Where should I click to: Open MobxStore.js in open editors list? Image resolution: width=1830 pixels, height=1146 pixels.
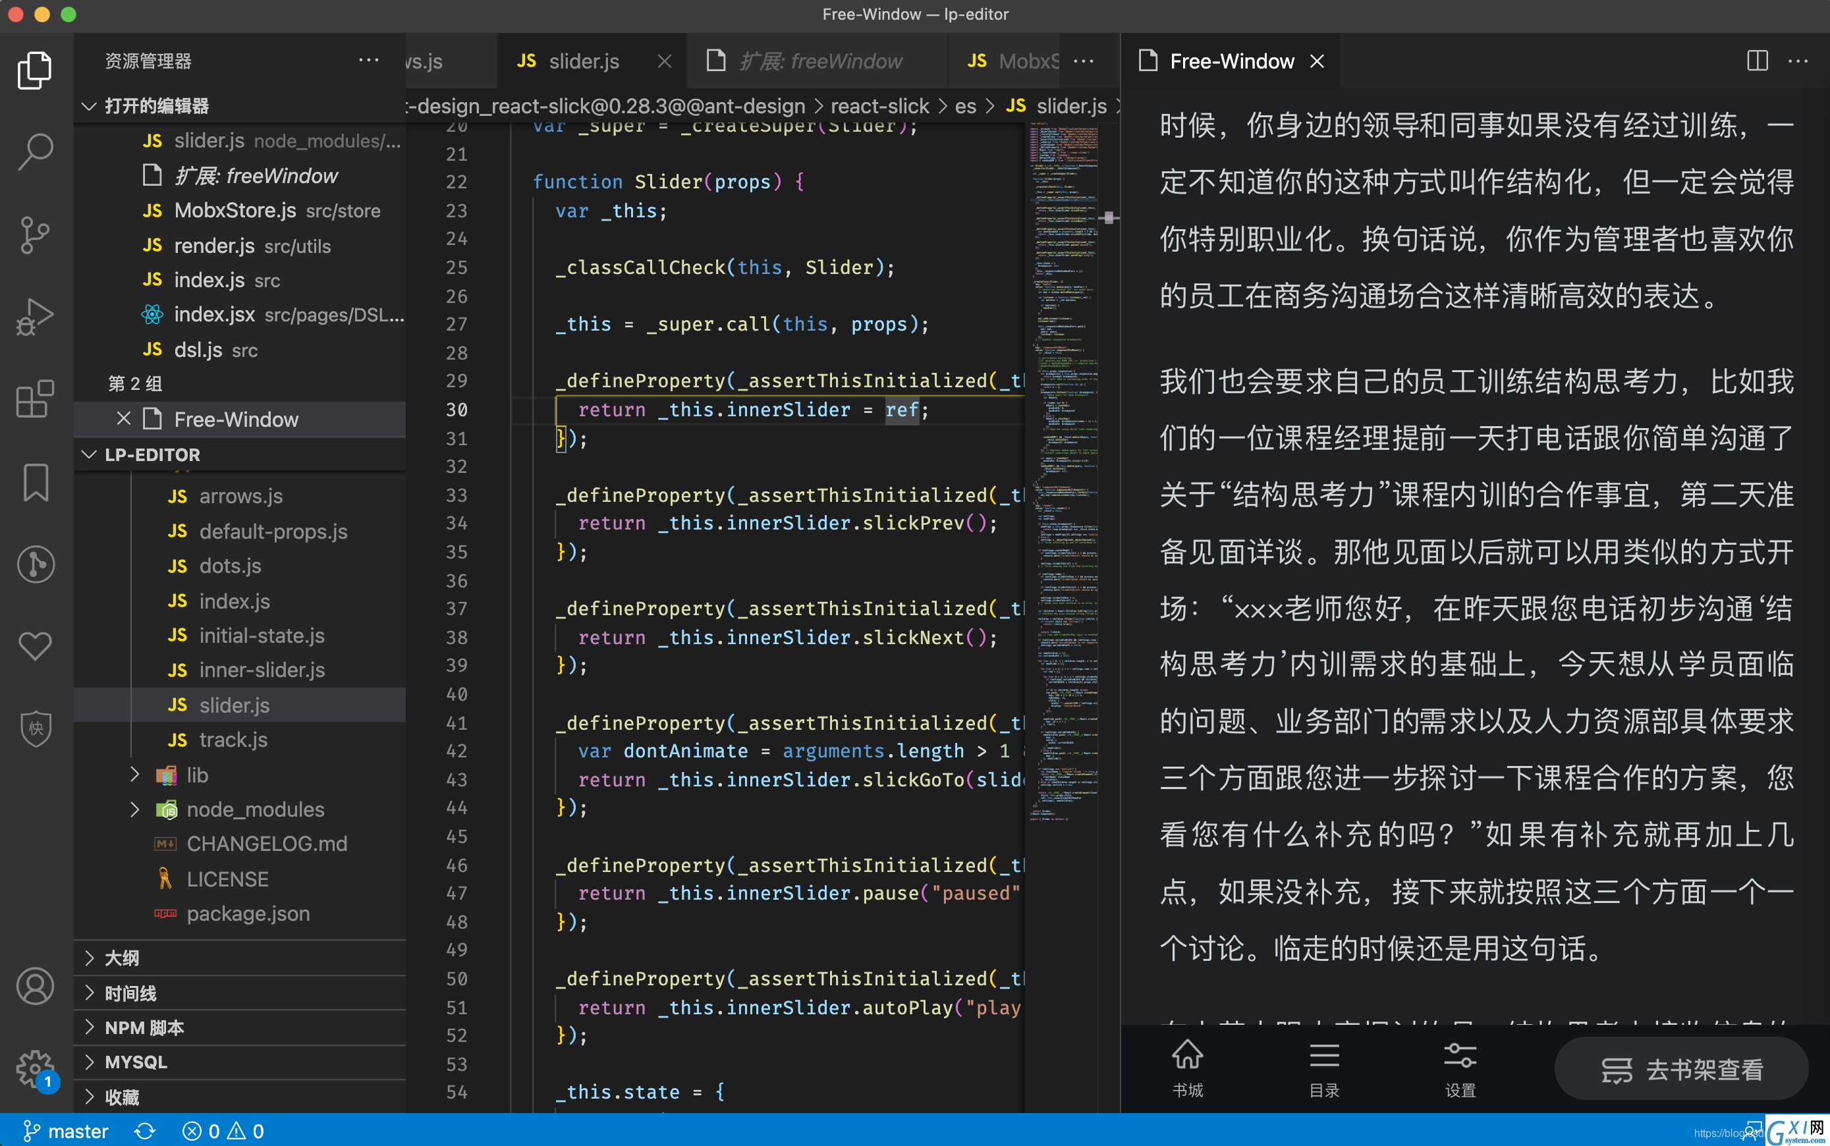coord(240,210)
